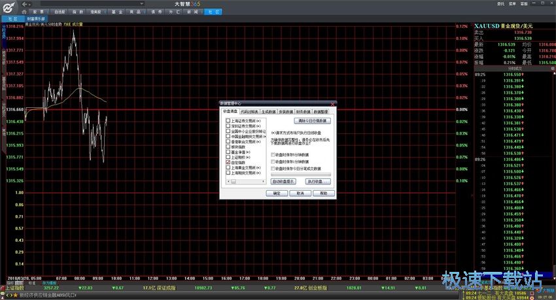Click 取消 to dismiss the dialog
This screenshot has width=556, height=300.
pos(300,193)
